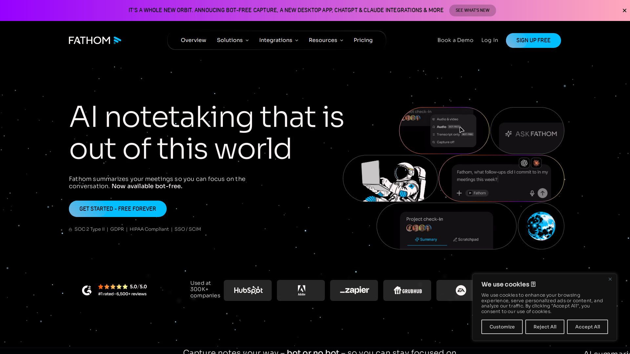Click the plus icon in prompt box
The height and width of the screenshot is (354, 630).
pos(459,193)
